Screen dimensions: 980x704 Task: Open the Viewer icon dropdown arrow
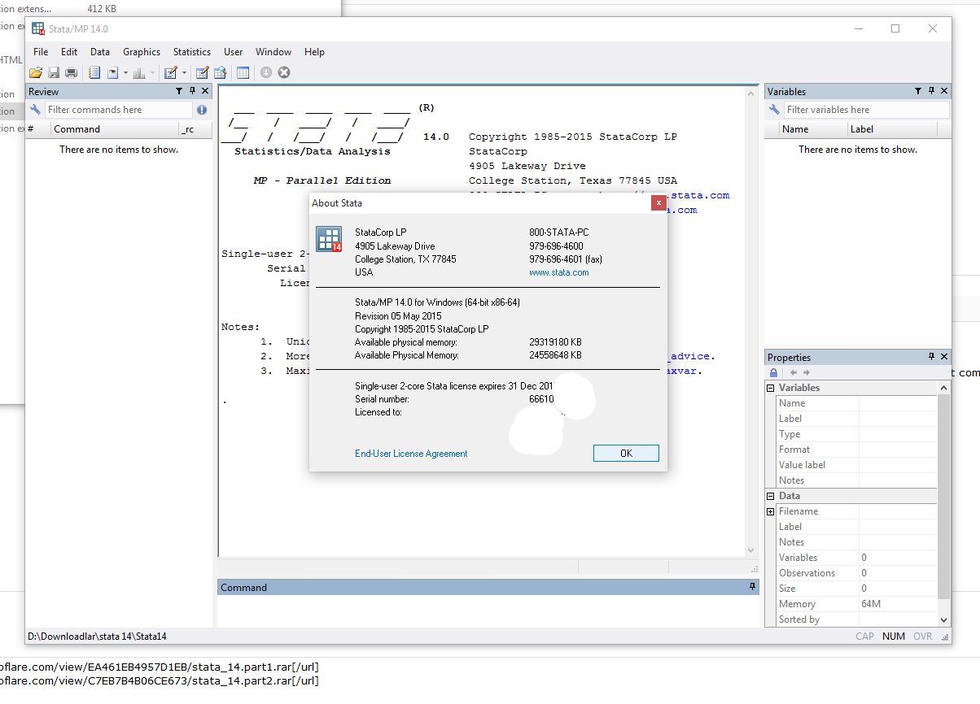point(125,72)
